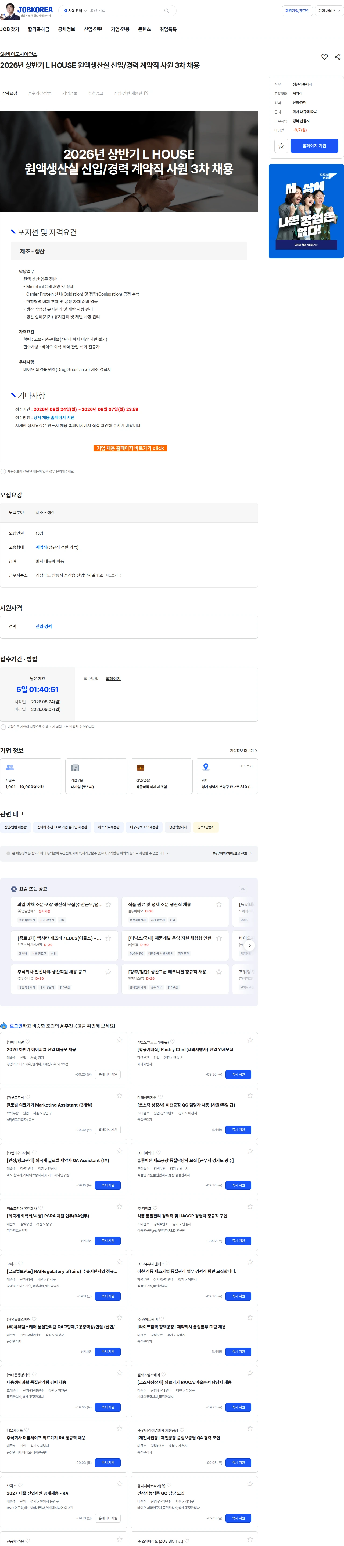Click the briefcase icon in 산업(업종) card

pos(140,766)
